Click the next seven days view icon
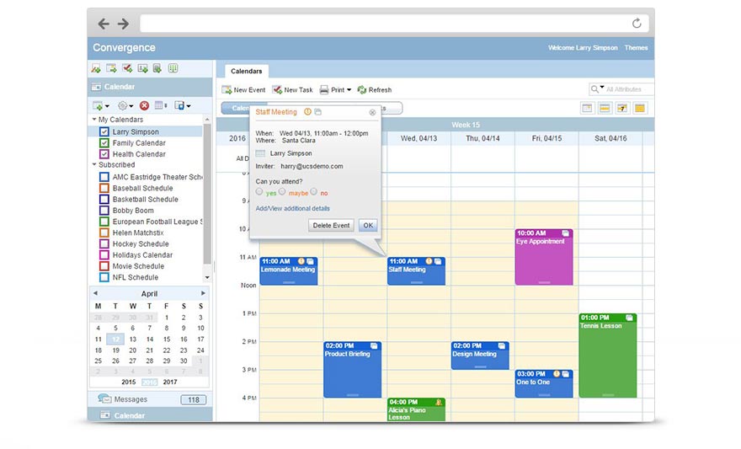The image size is (741, 449). pos(622,108)
